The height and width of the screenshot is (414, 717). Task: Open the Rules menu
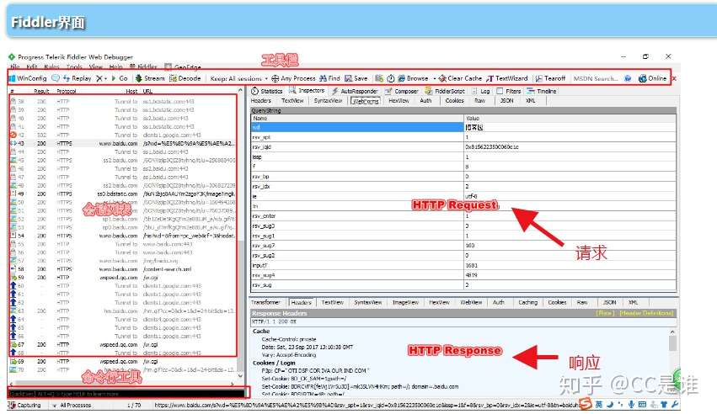[x=51, y=67]
